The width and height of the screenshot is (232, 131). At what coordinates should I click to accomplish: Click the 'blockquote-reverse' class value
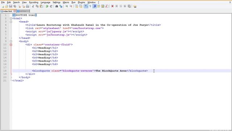[78, 71]
